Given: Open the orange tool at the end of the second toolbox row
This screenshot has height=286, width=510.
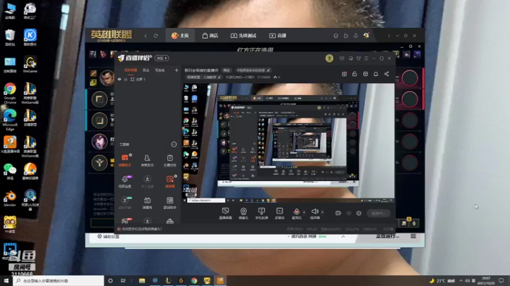Looking at the screenshot, I should [x=170, y=182].
